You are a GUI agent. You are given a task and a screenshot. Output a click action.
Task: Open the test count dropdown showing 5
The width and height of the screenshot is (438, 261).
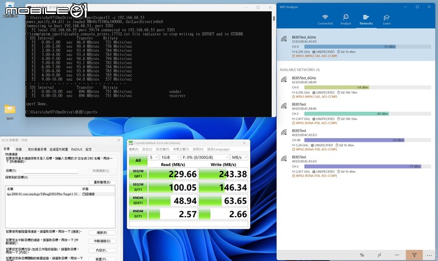click(153, 158)
